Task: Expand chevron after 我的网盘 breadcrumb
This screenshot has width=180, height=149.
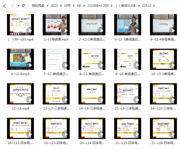Action: (47, 6)
